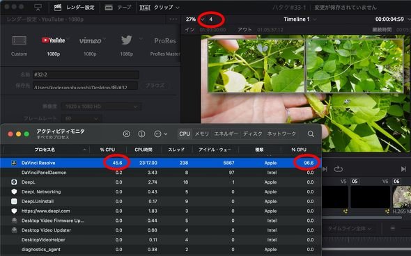Open the render settings three-dots menu

pyautogui.click(x=173, y=19)
